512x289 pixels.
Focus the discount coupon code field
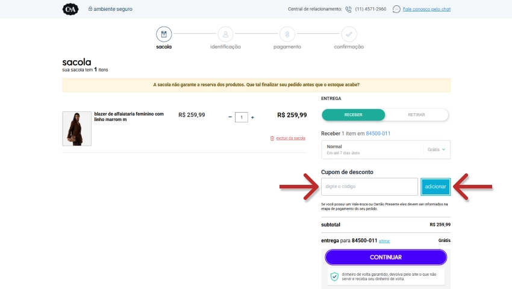pos(369,187)
